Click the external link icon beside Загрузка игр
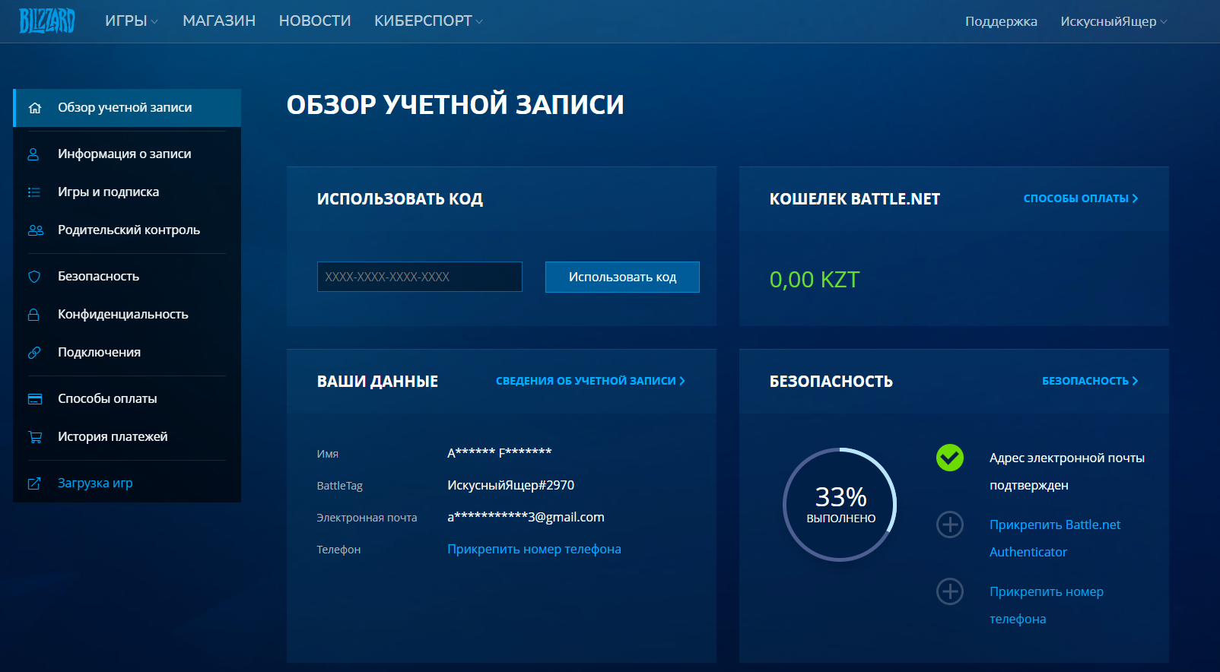The width and height of the screenshot is (1220, 672). tap(34, 483)
